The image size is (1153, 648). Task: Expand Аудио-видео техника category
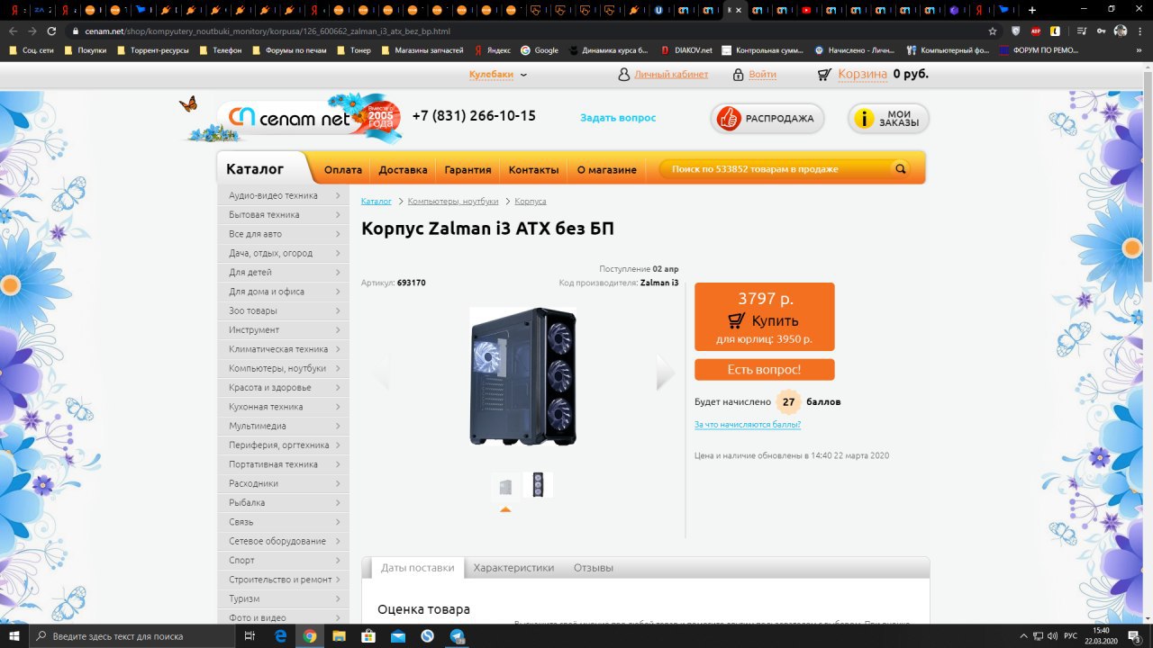pos(283,195)
